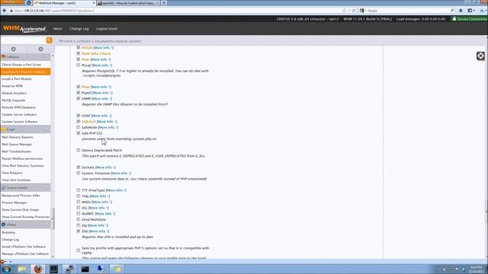Click the right round button below sidebar search
The width and height of the screenshot is (488, 274).
(40, 49)
